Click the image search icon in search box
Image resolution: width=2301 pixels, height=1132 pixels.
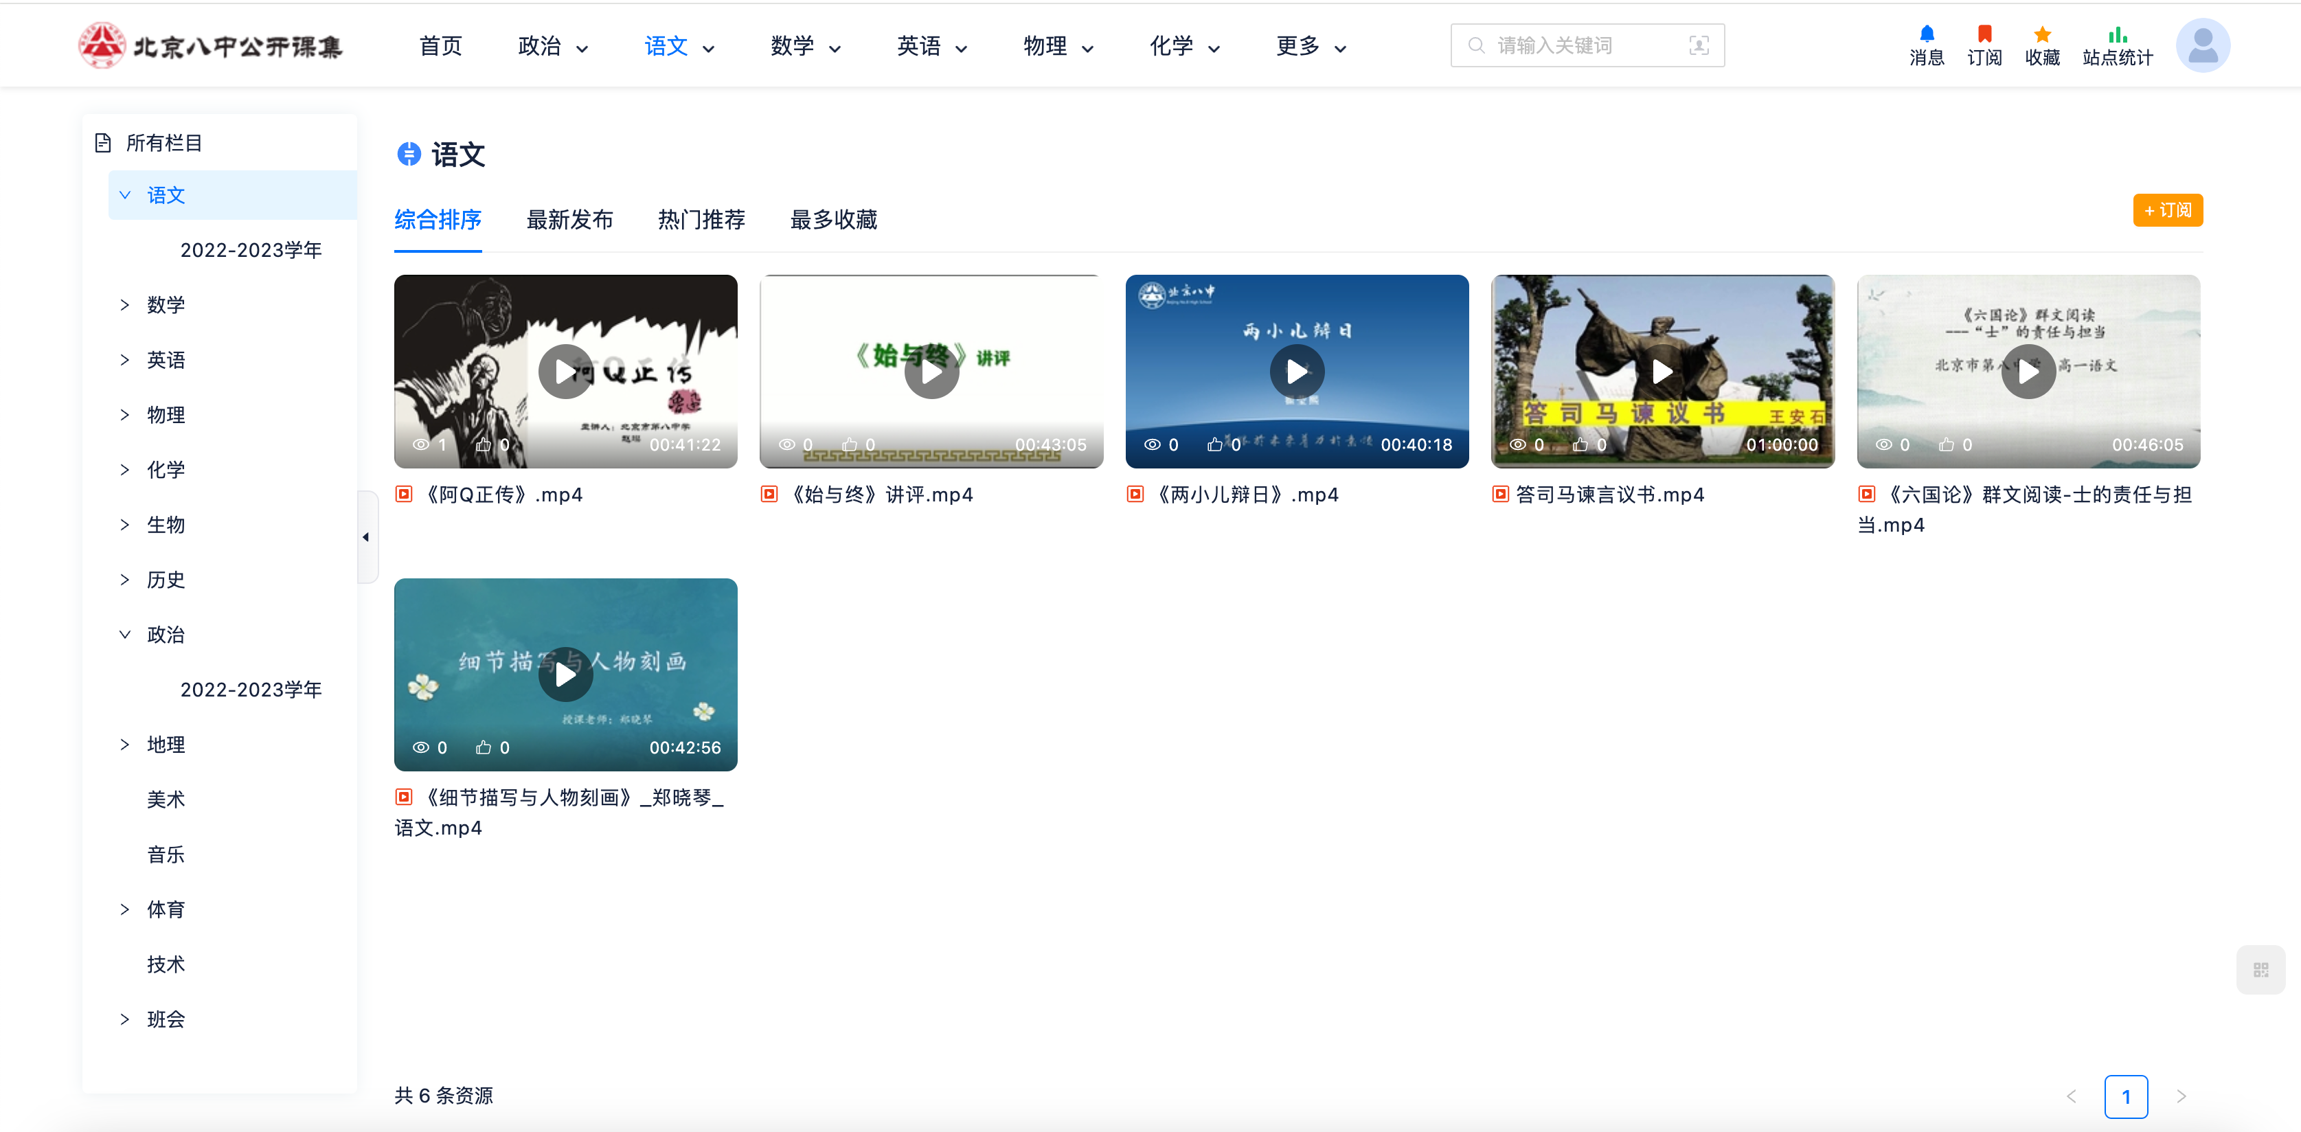pos(1698,45)
